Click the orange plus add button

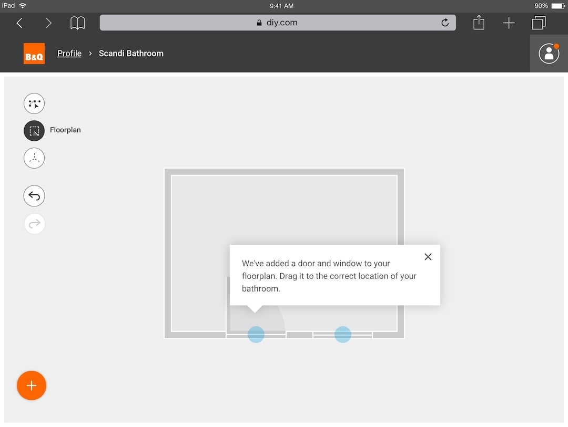coord(32,386)
